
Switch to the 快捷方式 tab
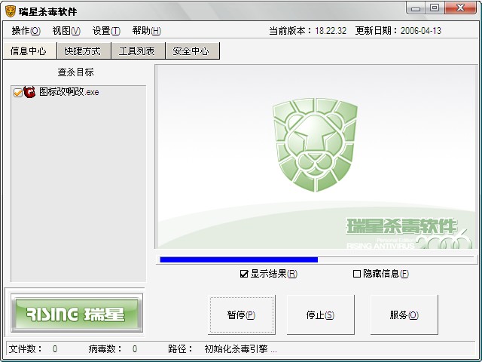click(84, 51)
